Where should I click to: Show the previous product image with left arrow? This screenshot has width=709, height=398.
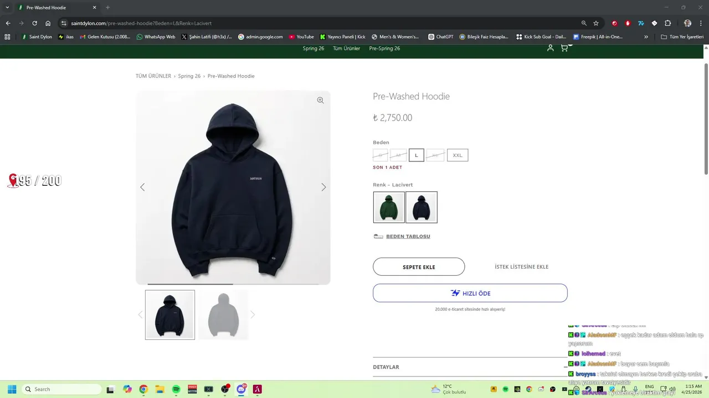pyautogui.click(x=142, y=187)
